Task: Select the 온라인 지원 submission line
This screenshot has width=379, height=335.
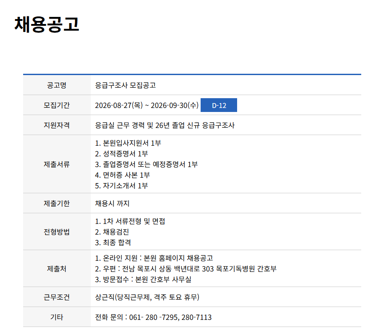Action: click(154, 258)
